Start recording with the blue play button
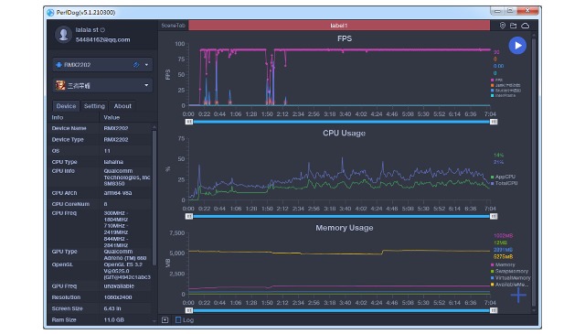This screenshot has width=585, height=334. pyautogui.click(x=517, y=46)
